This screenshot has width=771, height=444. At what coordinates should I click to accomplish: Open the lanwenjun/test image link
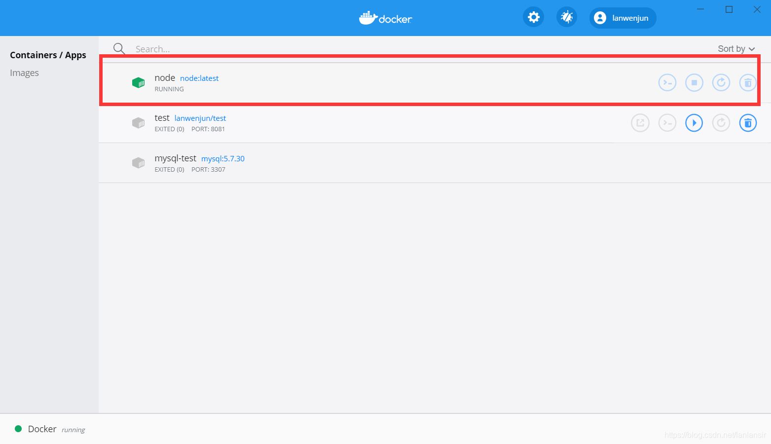click(x=200, y=118)
